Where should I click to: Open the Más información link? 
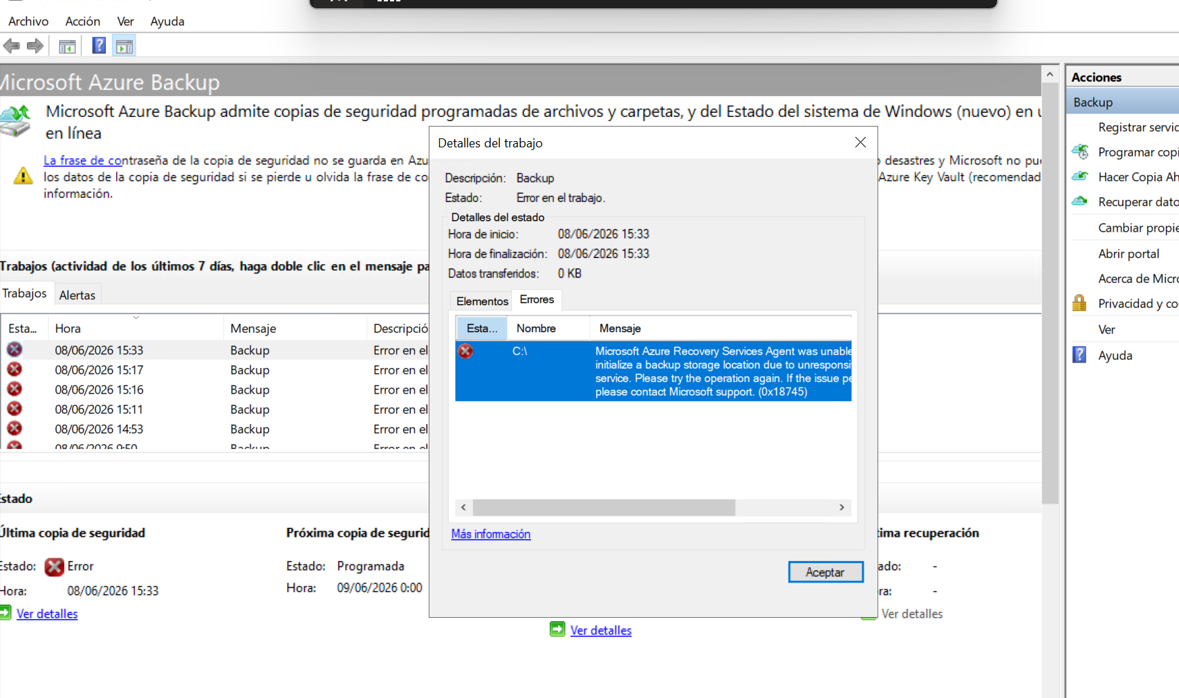point(491,534)
